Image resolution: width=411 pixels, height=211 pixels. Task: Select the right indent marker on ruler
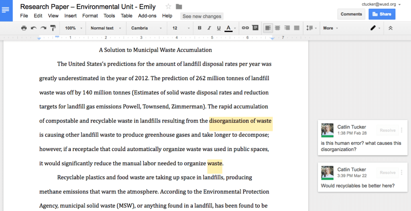pyautogui.click(x=273, y=39)
